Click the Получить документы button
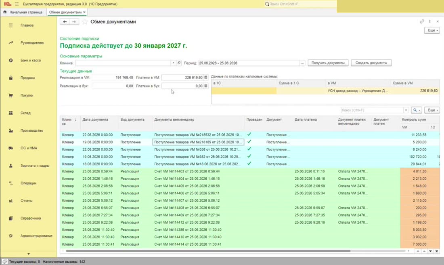Screen dimensions: 444x265 pyautogui.click(x=328, y=63)
